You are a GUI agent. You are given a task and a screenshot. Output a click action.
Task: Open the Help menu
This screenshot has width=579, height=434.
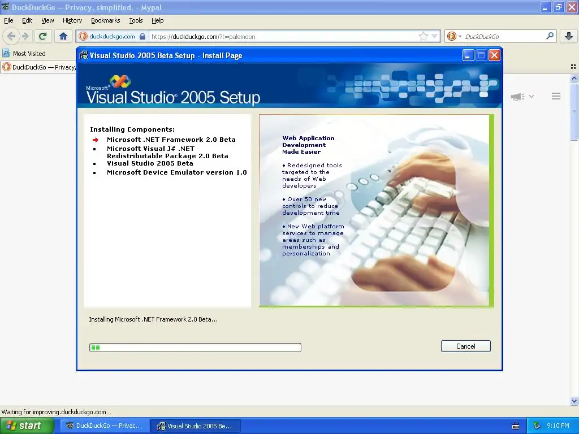click(x=157, y=21)
